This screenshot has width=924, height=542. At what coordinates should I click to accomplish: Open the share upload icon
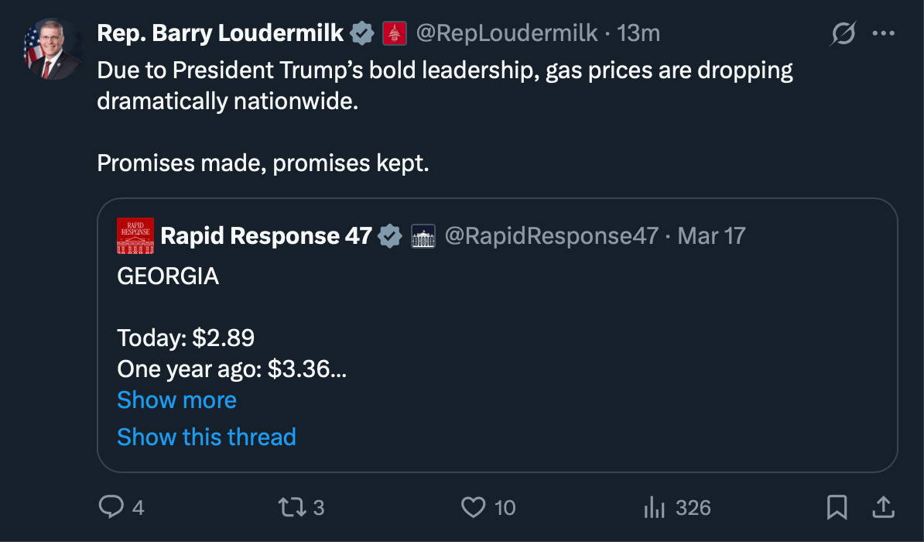click(883, 507)
